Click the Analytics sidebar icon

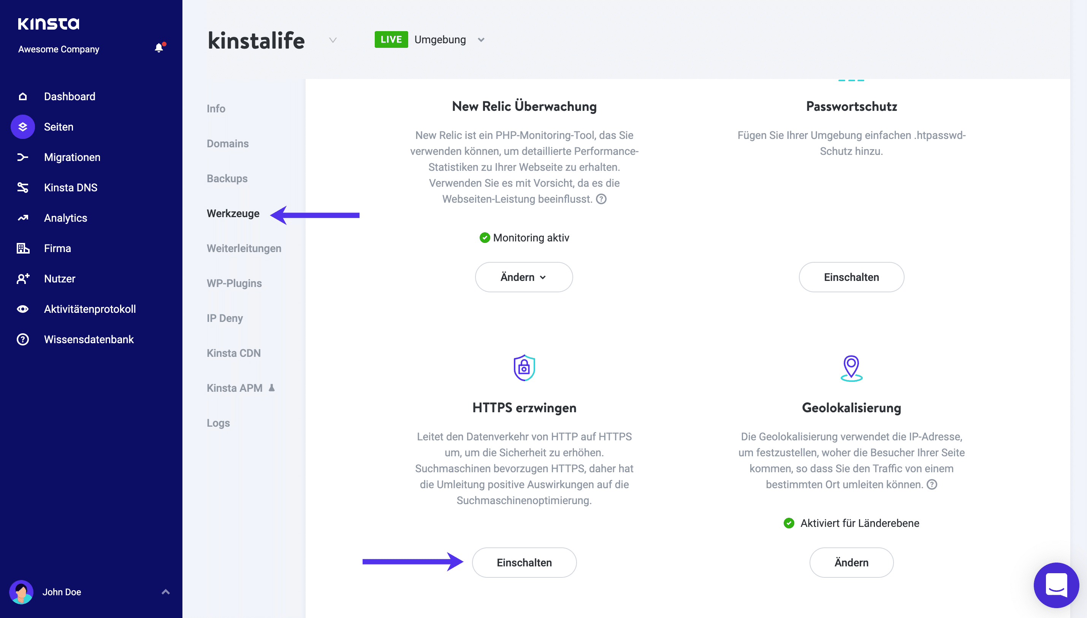23,218
